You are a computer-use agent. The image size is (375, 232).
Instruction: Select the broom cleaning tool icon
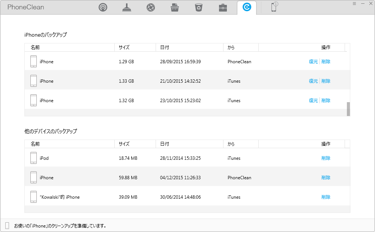(127, 7)
